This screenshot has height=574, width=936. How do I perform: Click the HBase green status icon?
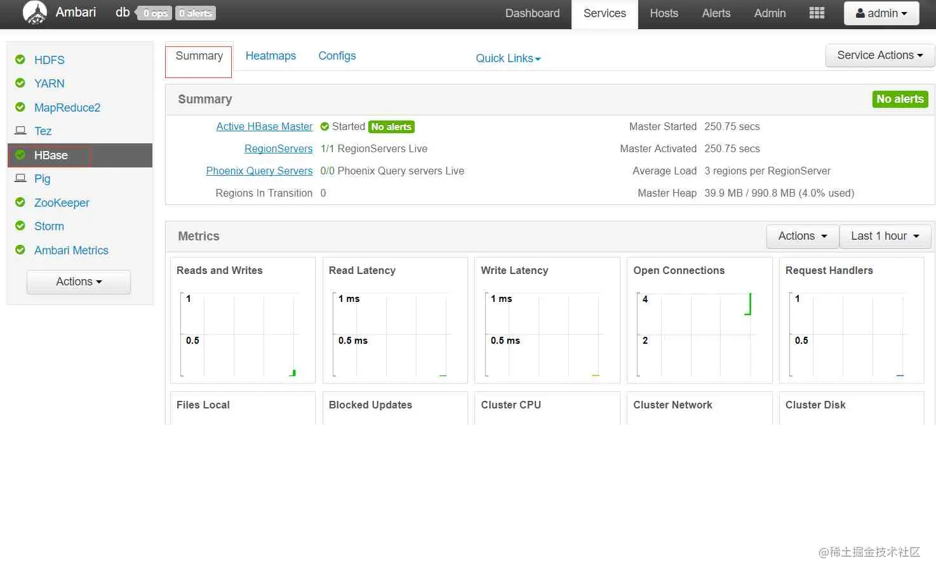20,155
